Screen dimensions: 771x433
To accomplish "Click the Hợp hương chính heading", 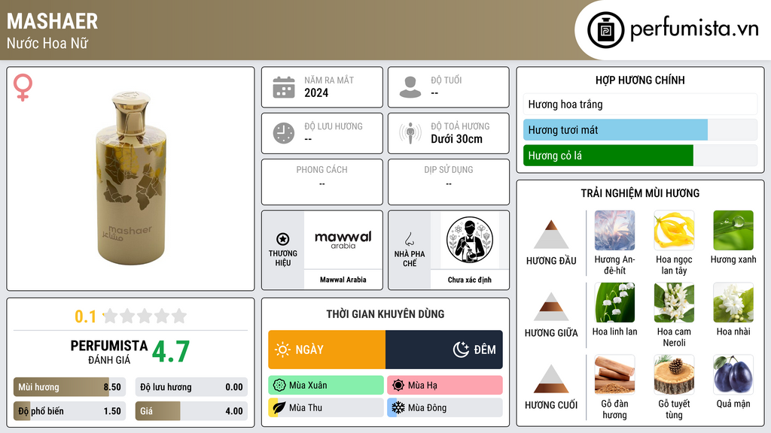I will pos(640,80).
